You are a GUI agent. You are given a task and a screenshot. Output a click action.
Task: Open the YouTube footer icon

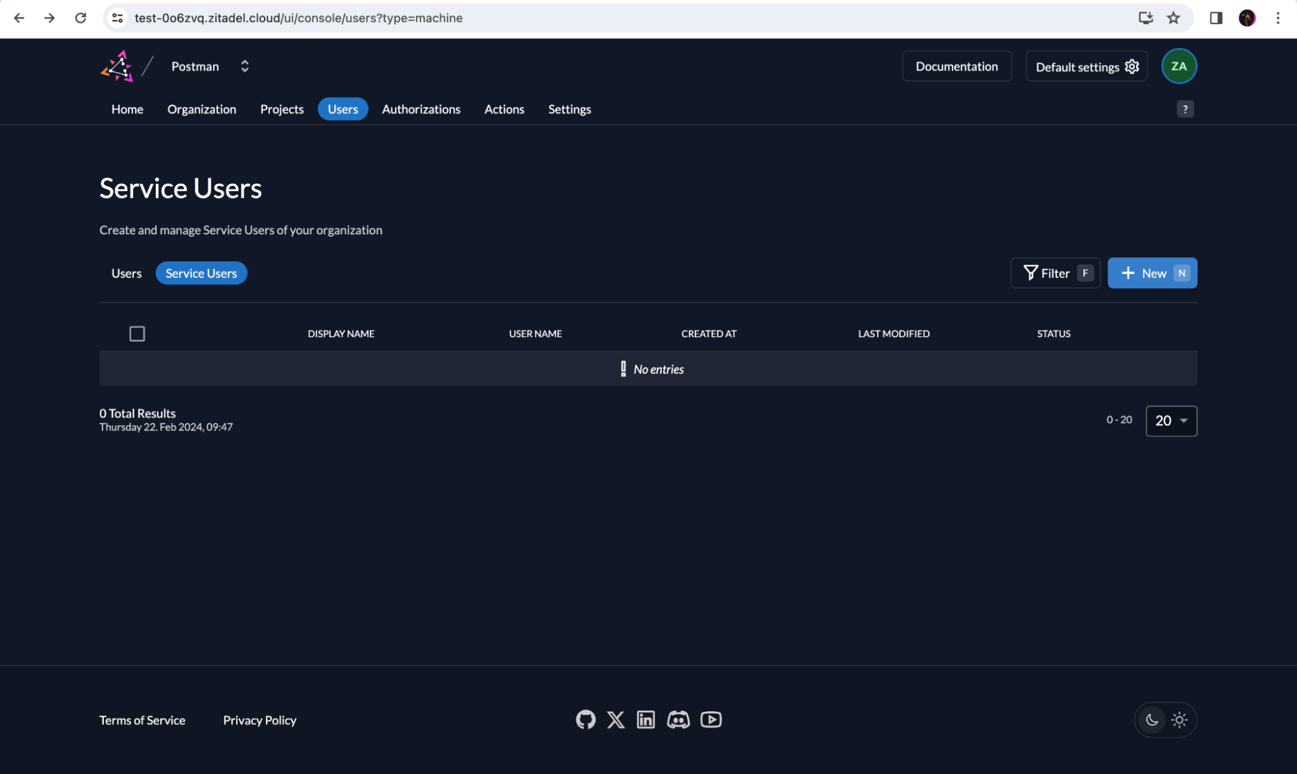(x=711, y=720)
